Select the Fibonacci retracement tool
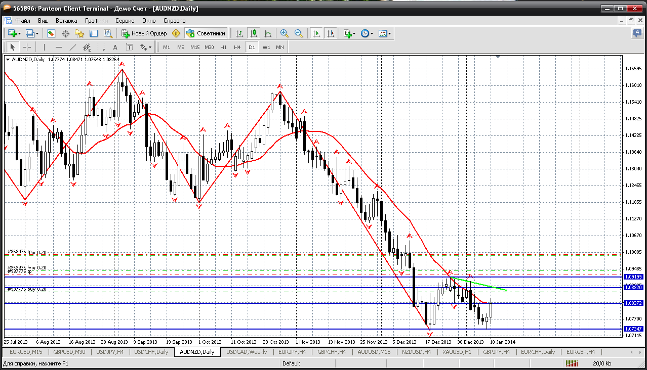The image size is (647, 370). coord(101,47)
